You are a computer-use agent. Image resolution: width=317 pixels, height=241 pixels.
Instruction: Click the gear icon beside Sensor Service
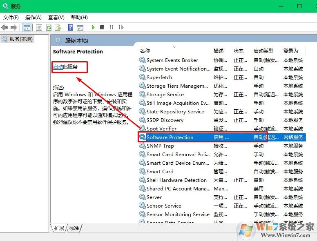[142, 206]
